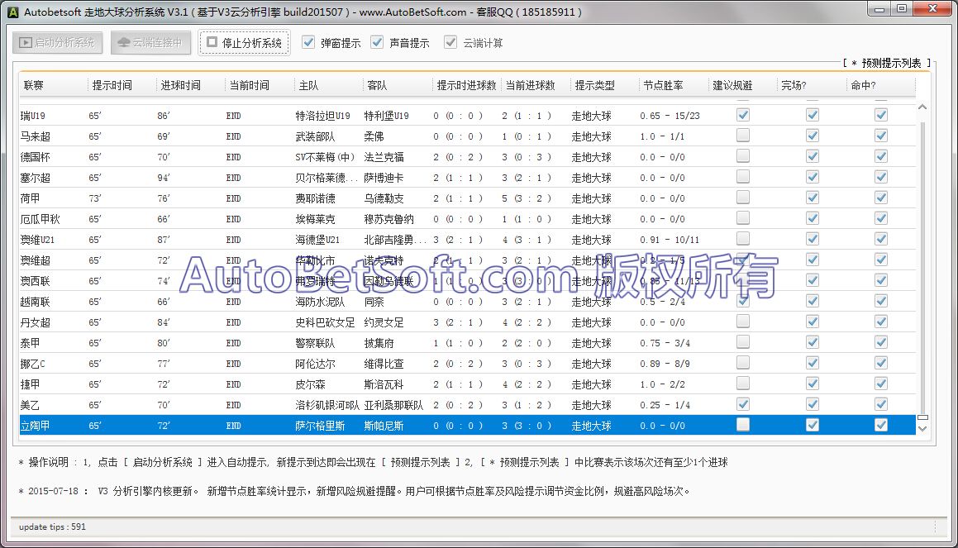Image resolution: width=958 pixels, height=548 pixels.
Task: Click the cloud icon on 云端连接中
Action: [x=124, y=42]
